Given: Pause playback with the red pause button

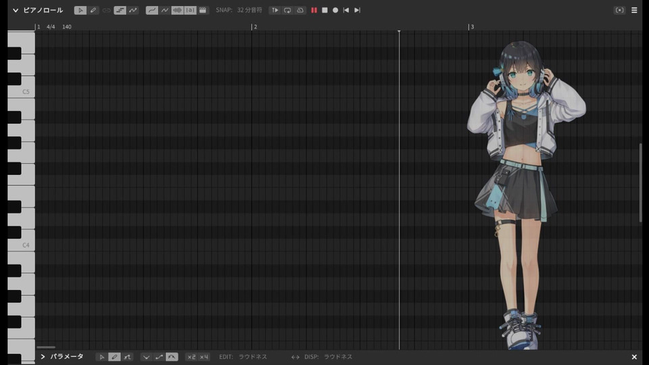Looking at the screenshot, I should [314, 10].
